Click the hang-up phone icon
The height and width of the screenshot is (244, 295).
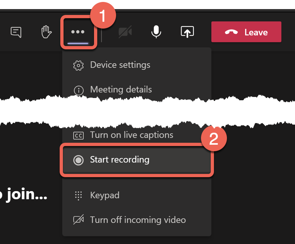[231, 32]
